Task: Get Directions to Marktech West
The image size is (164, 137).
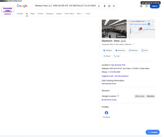Action: click(120, 50)
